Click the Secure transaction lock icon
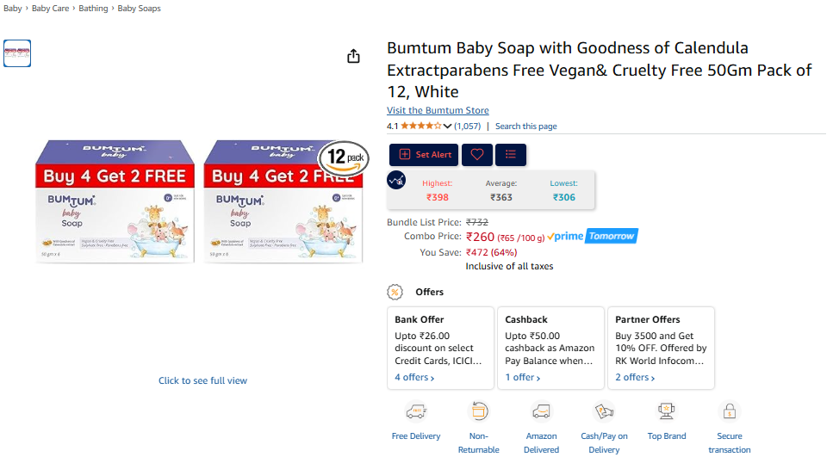The width and height of the screenshot is (833, 457). tap(730, 411)
